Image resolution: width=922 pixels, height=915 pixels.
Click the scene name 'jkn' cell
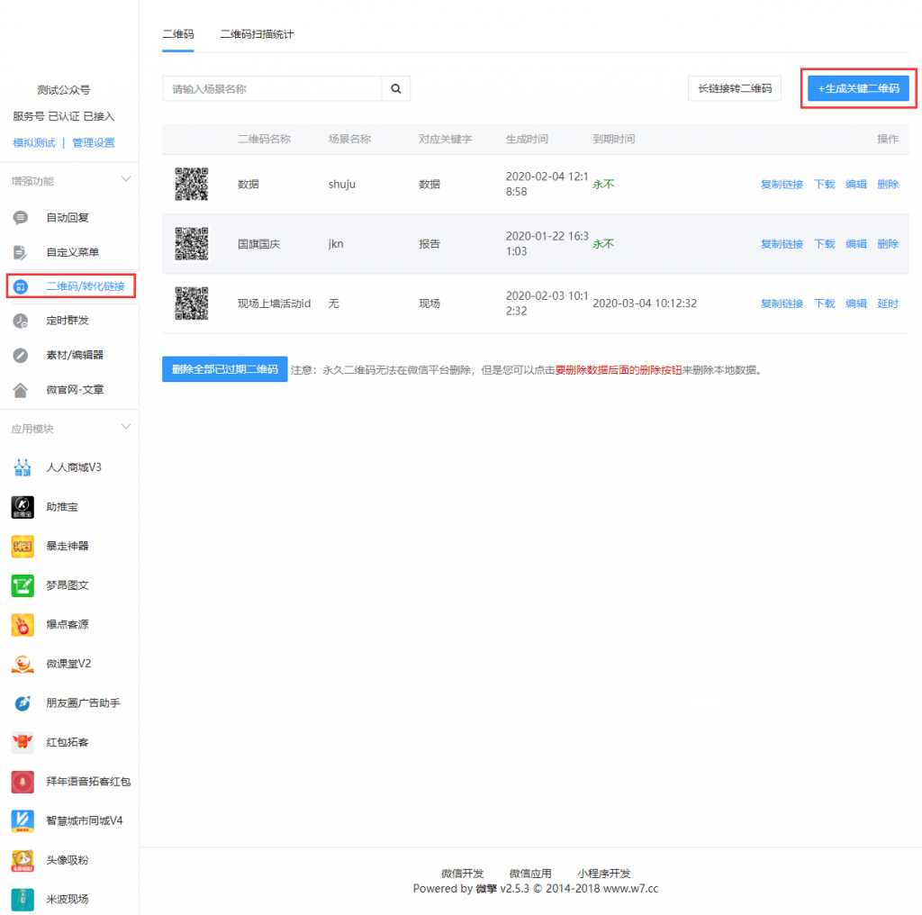coord(336,243)
